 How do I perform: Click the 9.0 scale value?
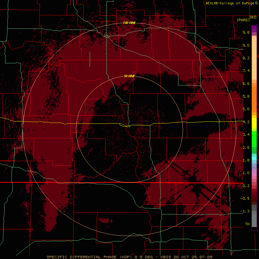[246, 45]
